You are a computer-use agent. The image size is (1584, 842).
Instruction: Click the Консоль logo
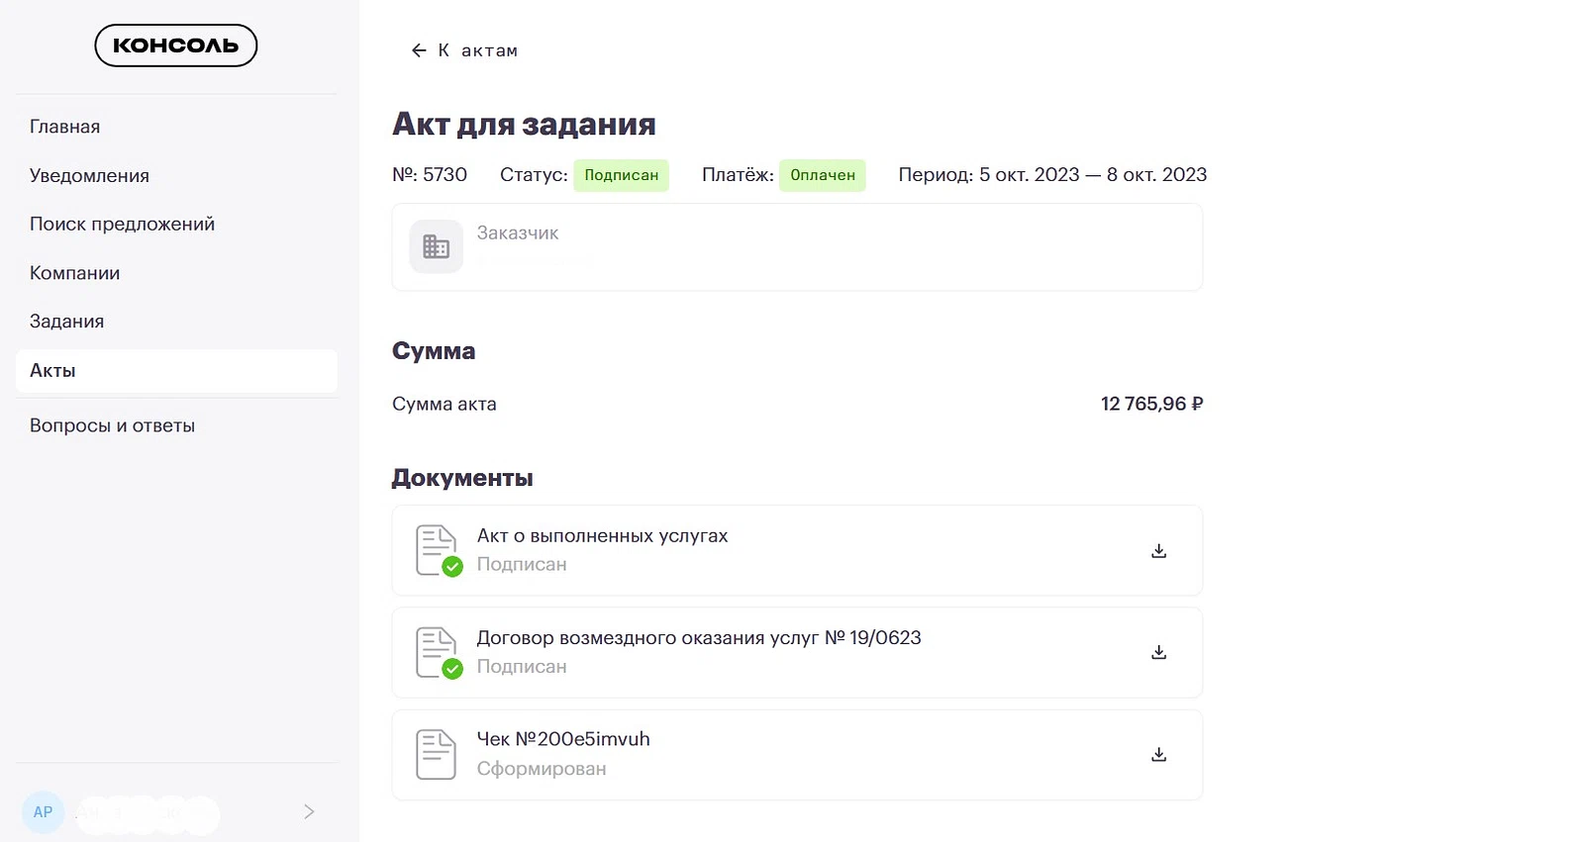(x=176, y=46)
